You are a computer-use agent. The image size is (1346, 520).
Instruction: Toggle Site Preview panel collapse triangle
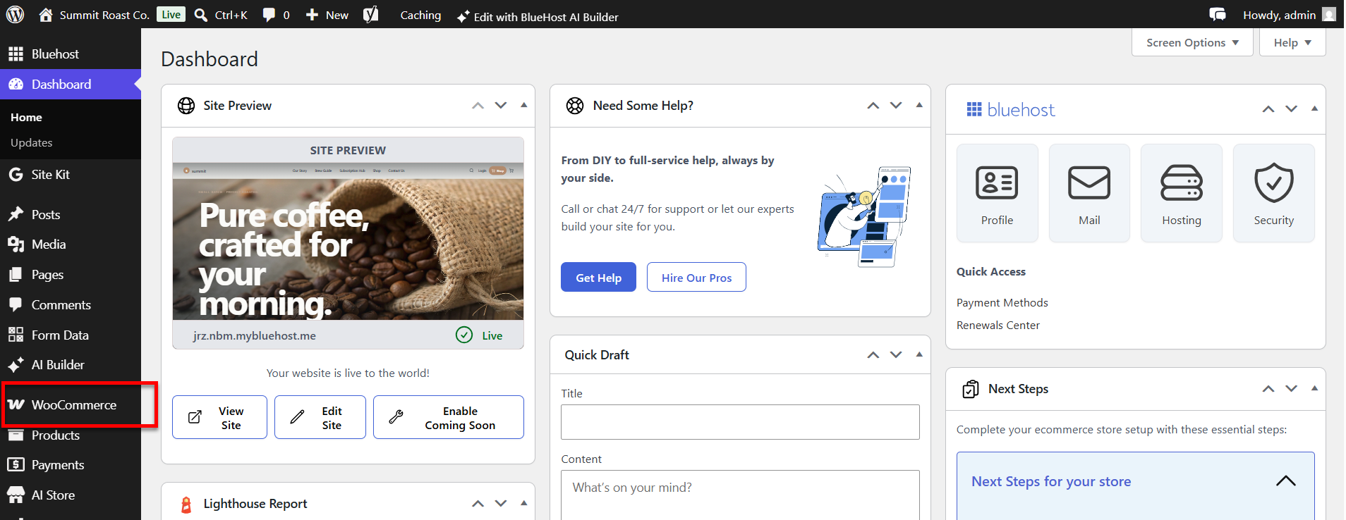tap(523, 105)
